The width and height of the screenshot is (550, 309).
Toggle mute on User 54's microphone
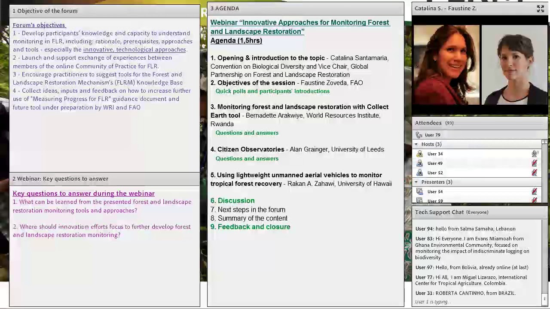535,191
